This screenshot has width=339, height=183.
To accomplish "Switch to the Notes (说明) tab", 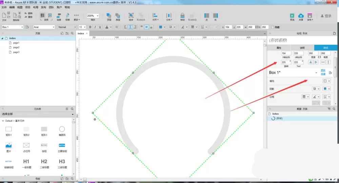I will pos(302,48).
